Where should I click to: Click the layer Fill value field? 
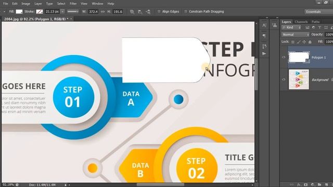(x=329, y=42)
